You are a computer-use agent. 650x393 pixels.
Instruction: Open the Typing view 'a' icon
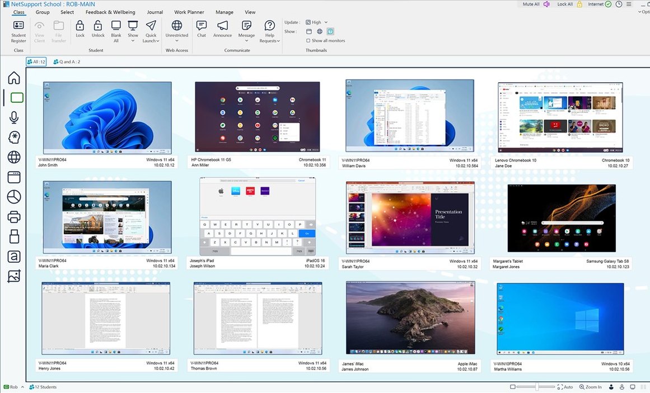14,257
